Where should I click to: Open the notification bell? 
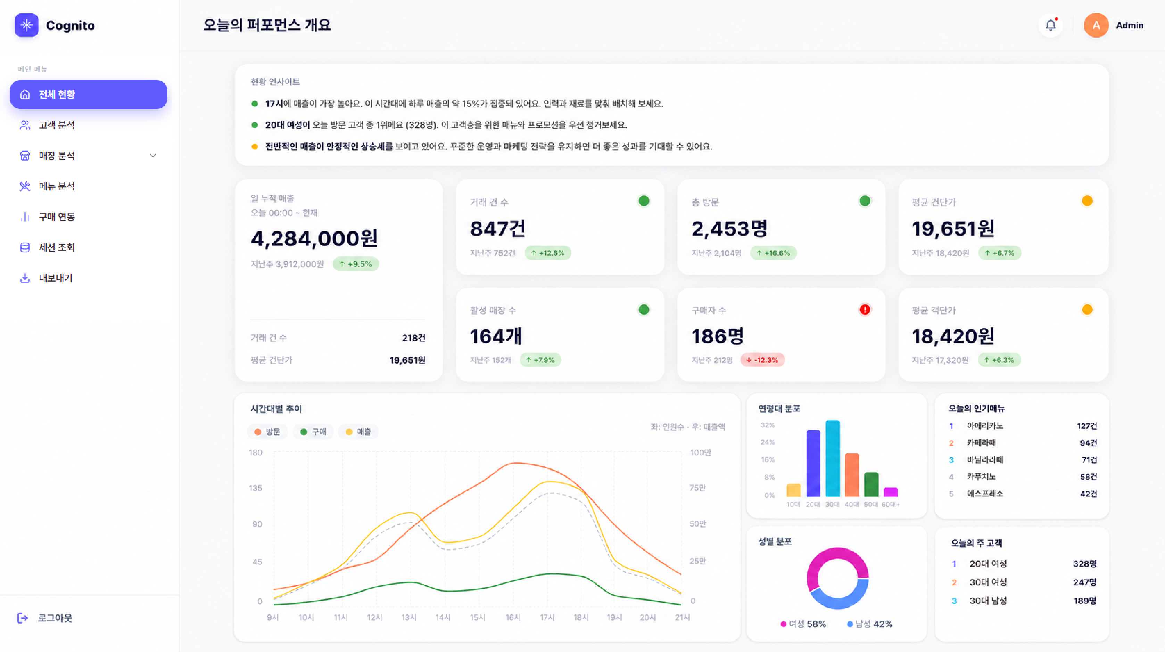(1050, 25)
